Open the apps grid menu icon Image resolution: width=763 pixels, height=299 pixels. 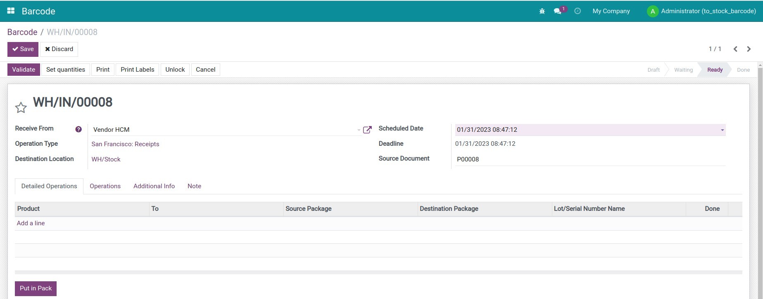[11, 11]
